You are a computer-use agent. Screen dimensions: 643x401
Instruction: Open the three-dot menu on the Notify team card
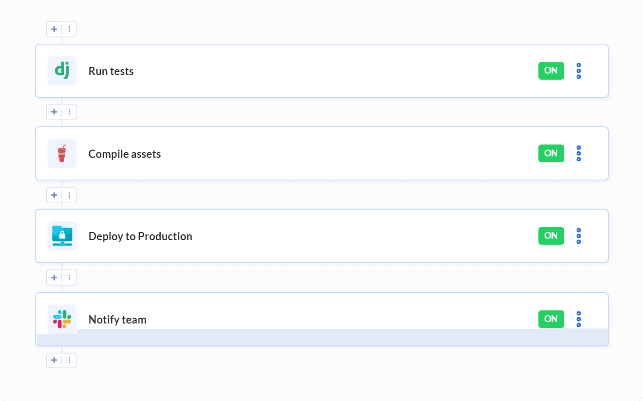click(x=579, y=319)
